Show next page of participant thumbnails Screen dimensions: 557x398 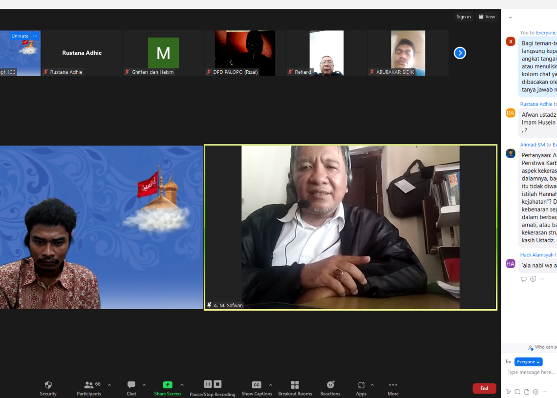coord(460,53)
